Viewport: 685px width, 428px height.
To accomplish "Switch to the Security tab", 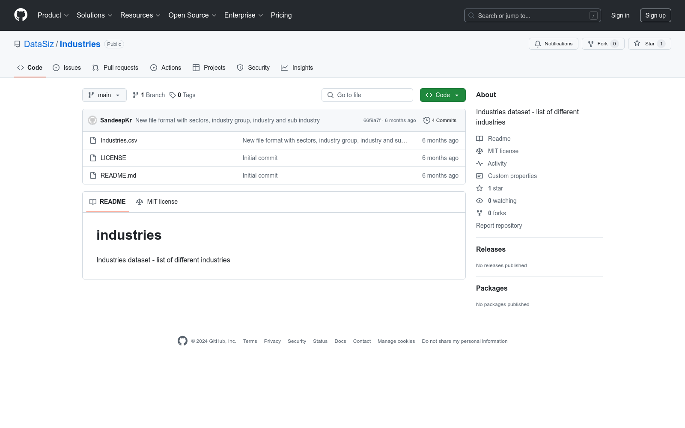I will (253, 68).
